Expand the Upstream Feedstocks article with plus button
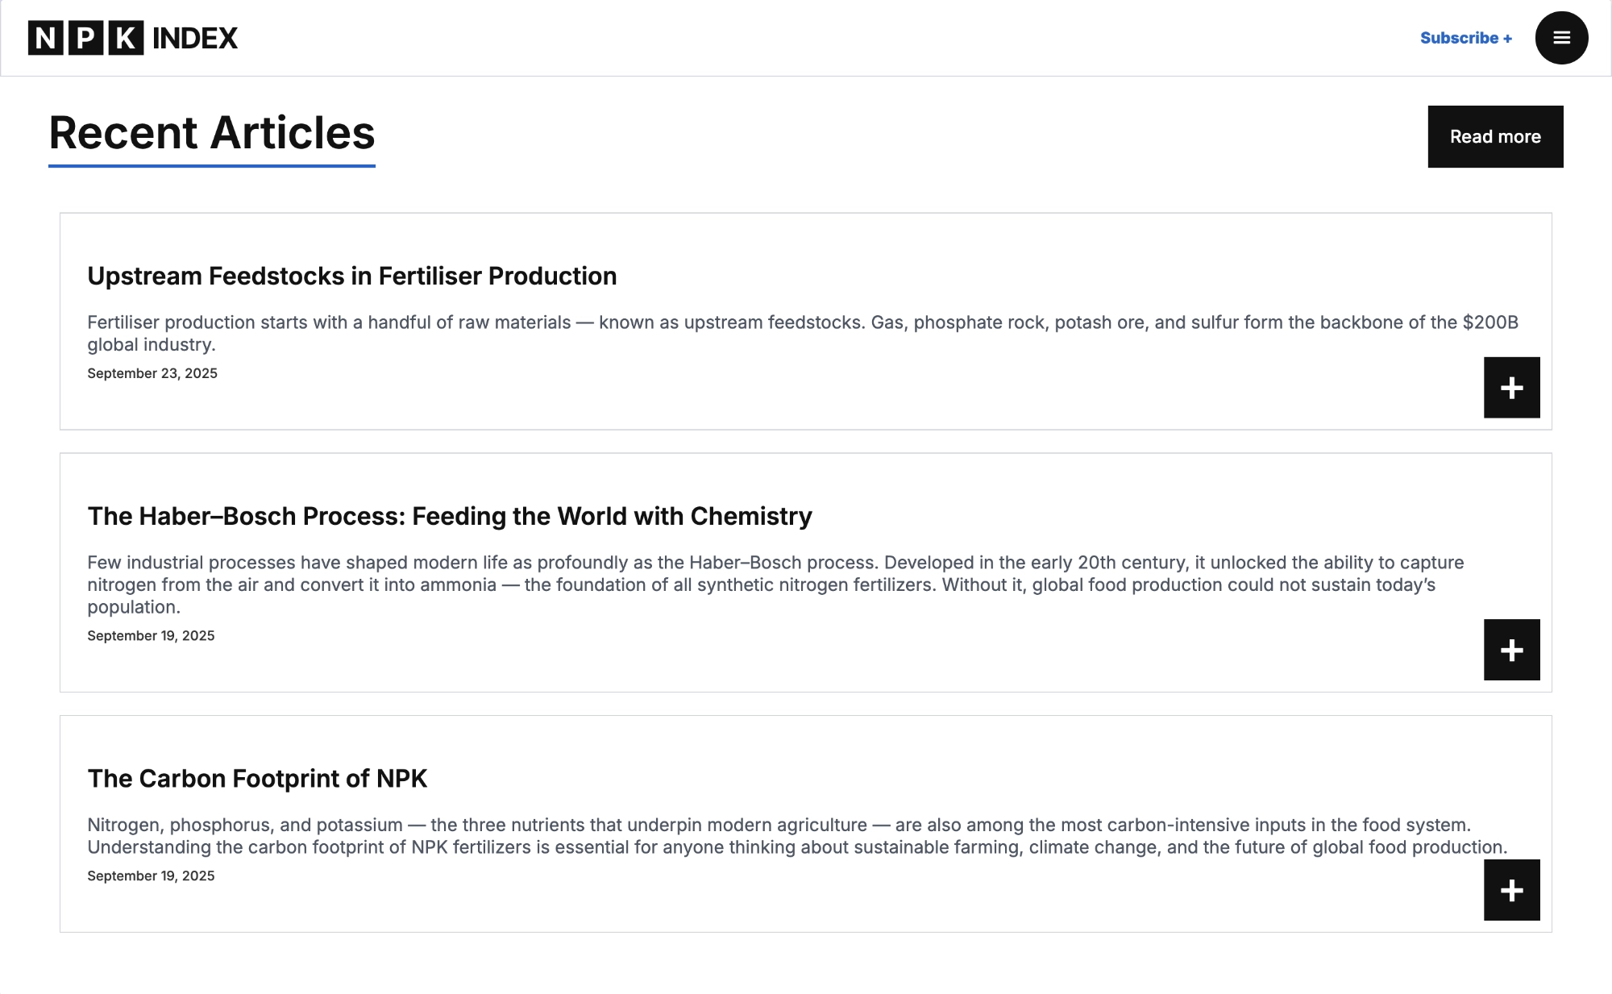 [x=1511, y=388]
